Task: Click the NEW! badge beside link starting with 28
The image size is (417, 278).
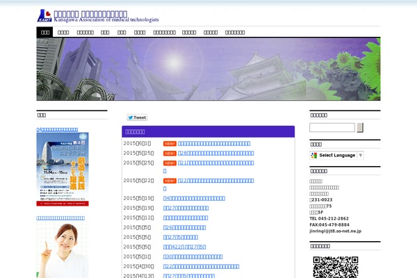Action: click(170, 154)
